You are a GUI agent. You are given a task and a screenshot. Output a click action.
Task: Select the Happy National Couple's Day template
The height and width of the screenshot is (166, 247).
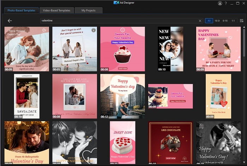[x=27, y=49]
